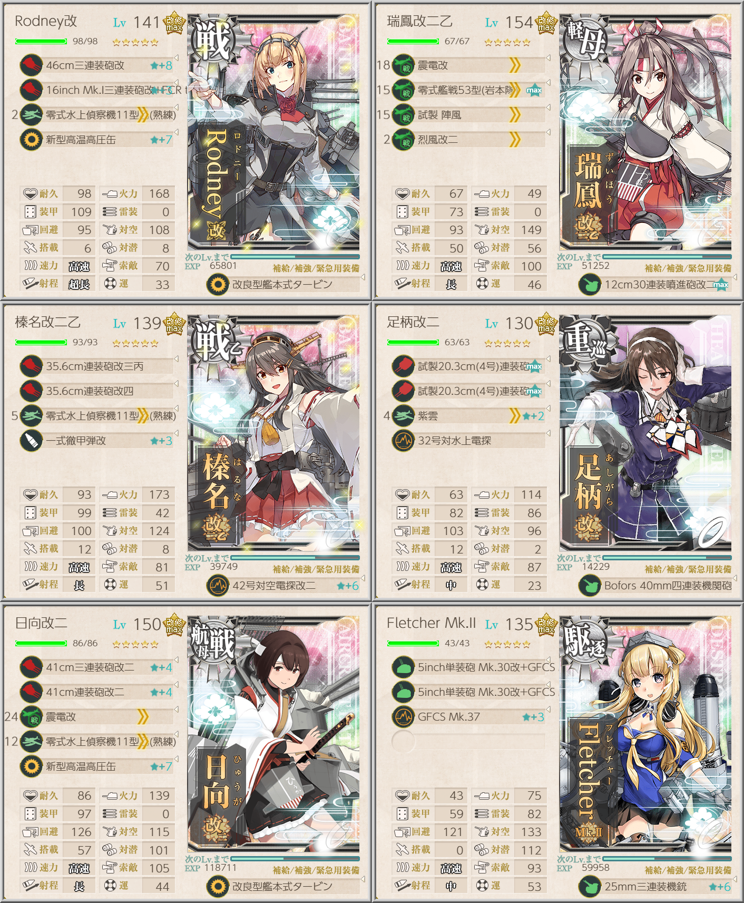Click 補給/補強/緊急用装備 label on 足柄改二 card
This screenshot has height=903, width=744.
click(688, 569)
